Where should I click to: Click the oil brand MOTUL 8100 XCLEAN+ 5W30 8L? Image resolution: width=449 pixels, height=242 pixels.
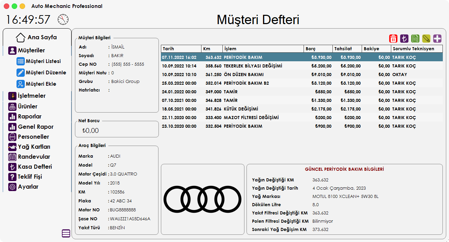[346, 197]
